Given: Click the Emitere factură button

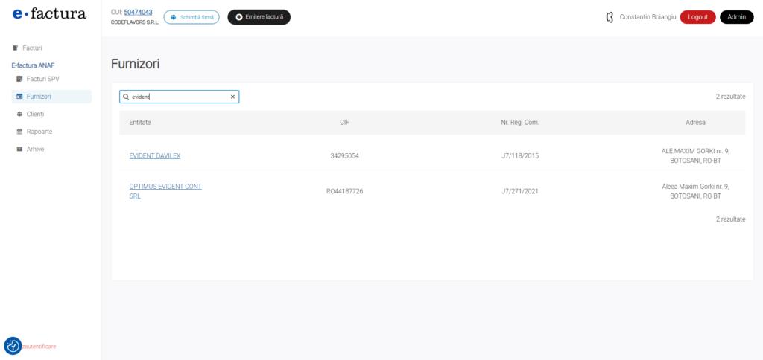Looking at the screenshot, I should 259,17.
